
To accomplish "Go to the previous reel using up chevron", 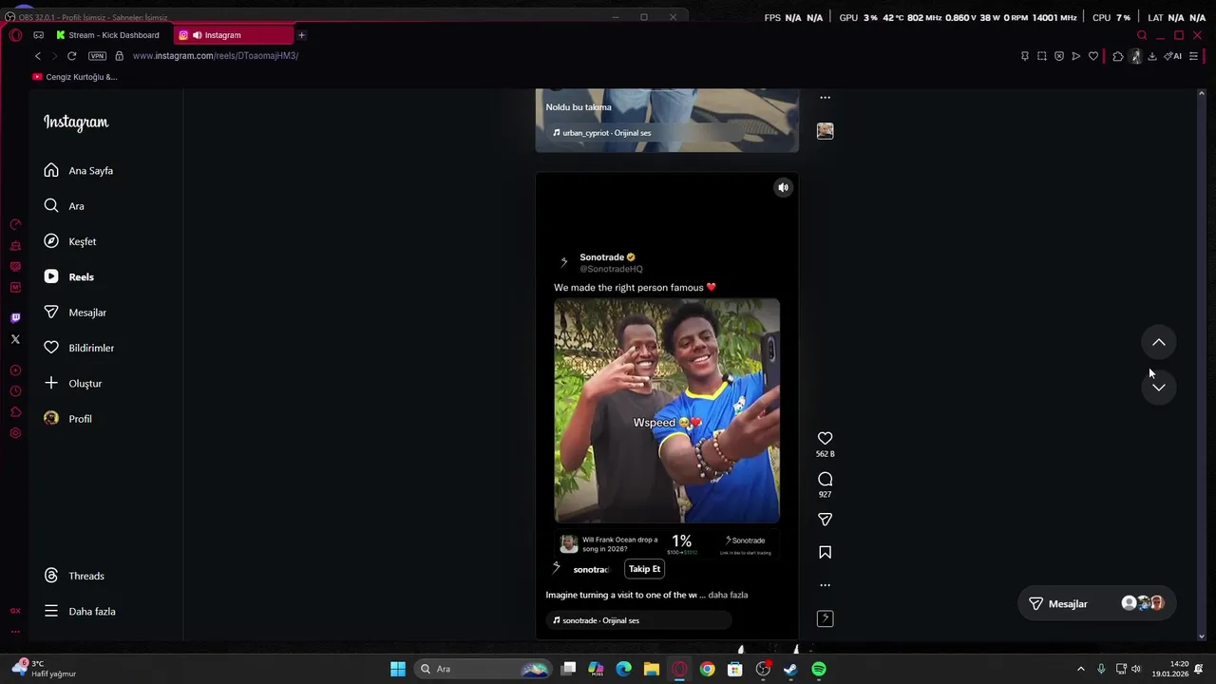I will pyautogui.click(x=1158, y=342).
